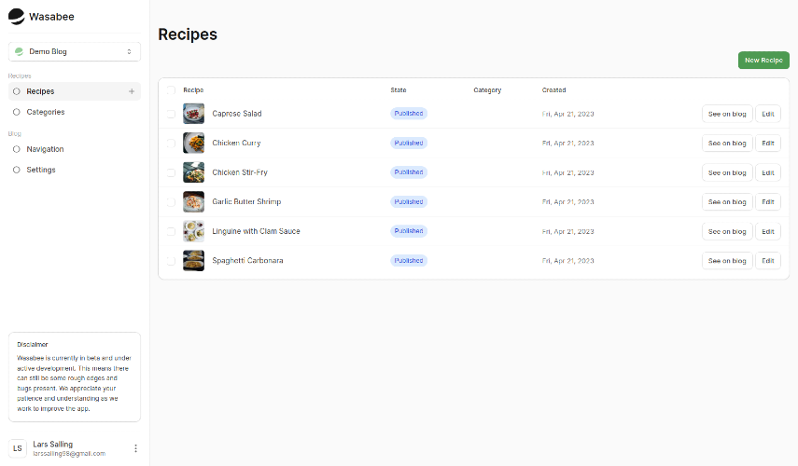Go to Navigation in the sidebar

[x=75, y=149]
